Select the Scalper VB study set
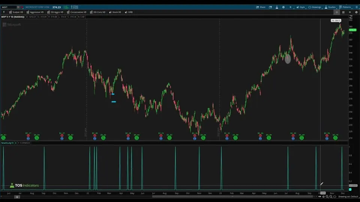This screenshot has width=360, height=202. [x=16, y=12]
